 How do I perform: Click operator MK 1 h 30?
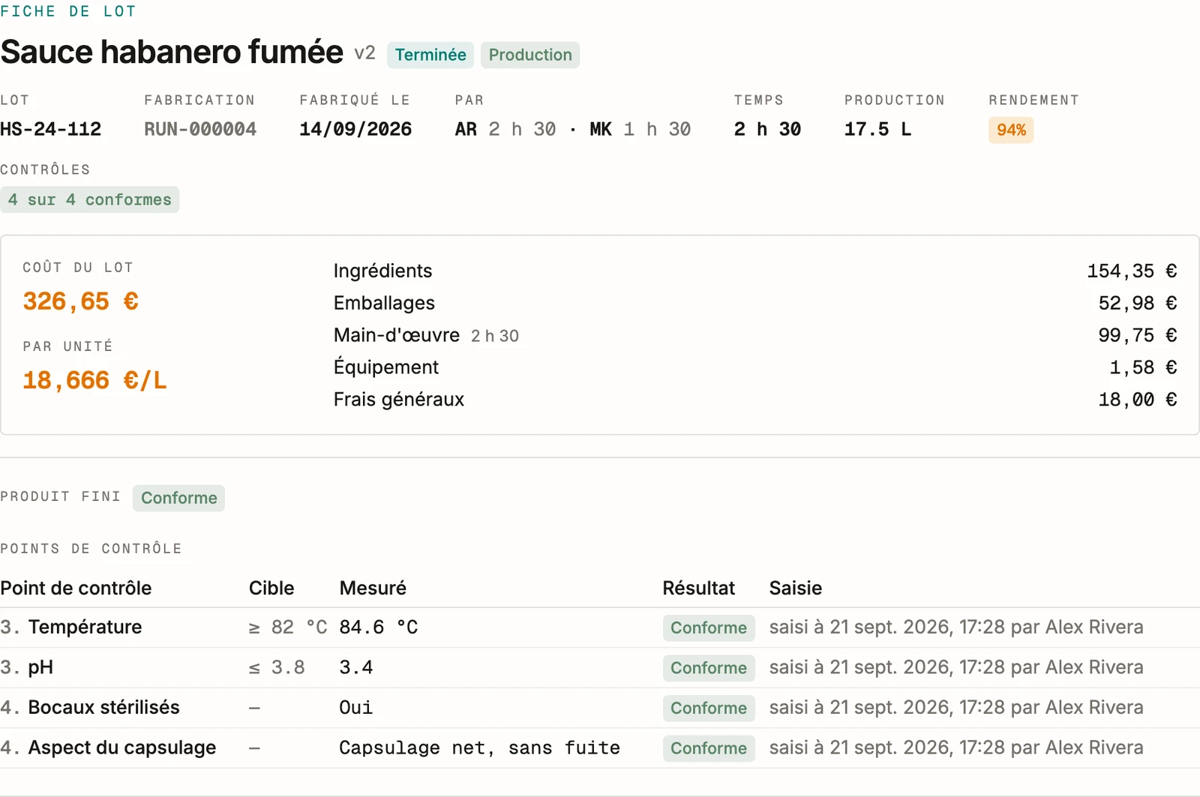point(640,129)
